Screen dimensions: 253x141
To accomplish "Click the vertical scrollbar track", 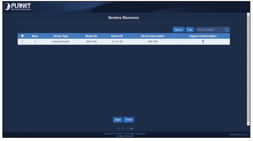I will (x=249, y=69).
